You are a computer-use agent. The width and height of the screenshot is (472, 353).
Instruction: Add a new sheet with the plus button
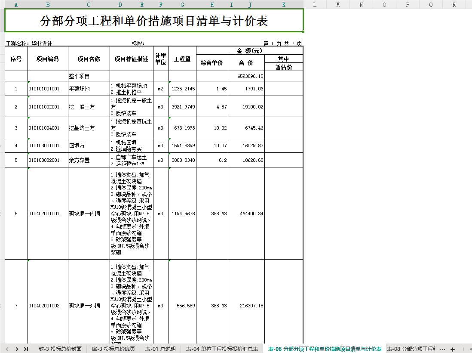click(x=452, y=349)
